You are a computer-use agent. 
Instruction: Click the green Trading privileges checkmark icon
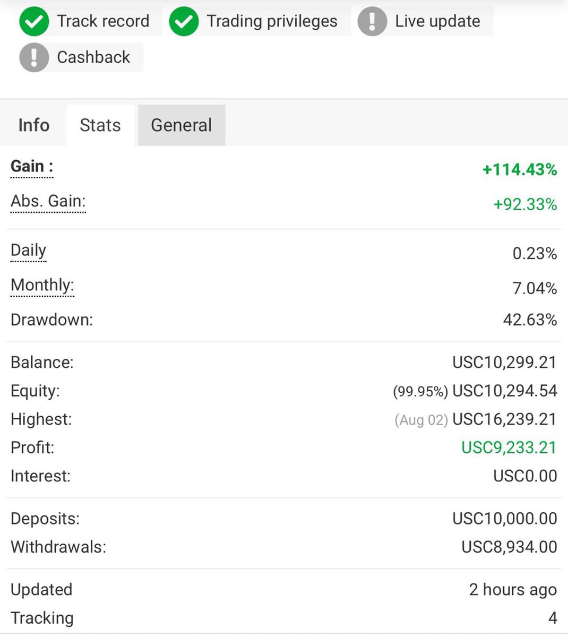tap(184, 21)
